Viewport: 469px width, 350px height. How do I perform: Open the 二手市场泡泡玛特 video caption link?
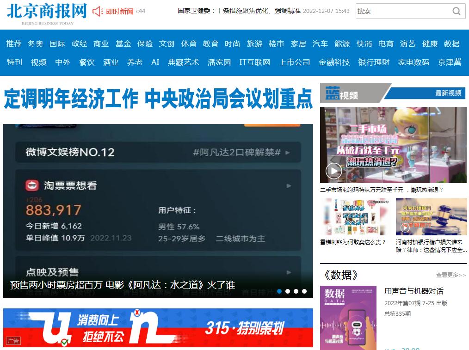click(382, 190)
